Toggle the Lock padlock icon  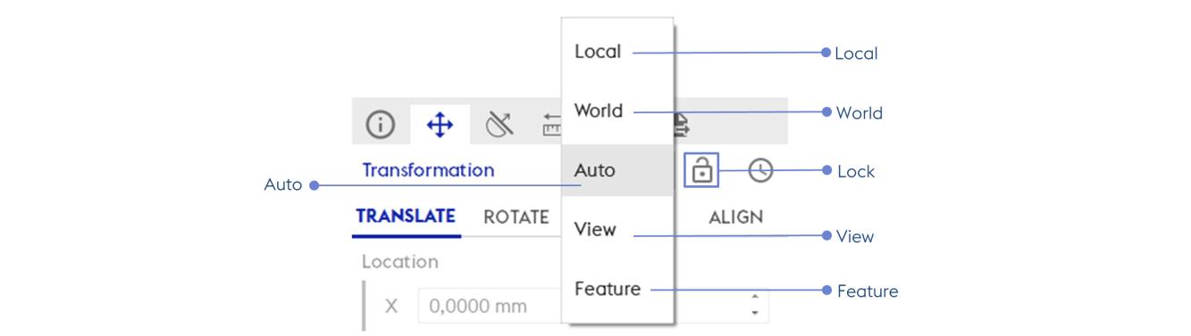tap(702, 169)
